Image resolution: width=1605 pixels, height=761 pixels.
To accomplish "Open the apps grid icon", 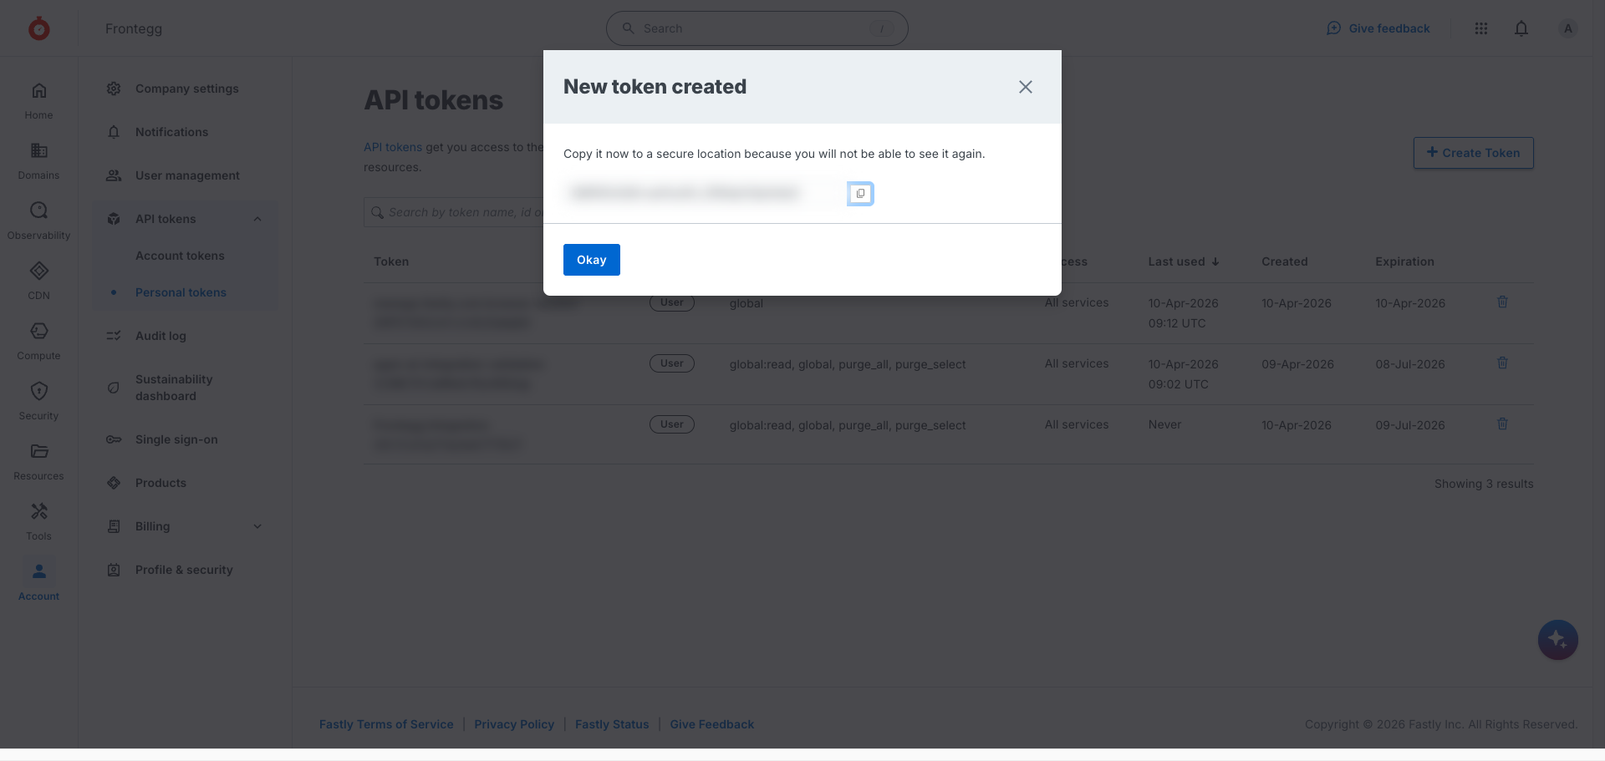I will [x=1481, y=28].
